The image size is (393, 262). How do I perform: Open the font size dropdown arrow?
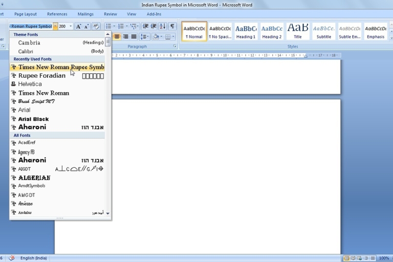pos(71,26)
